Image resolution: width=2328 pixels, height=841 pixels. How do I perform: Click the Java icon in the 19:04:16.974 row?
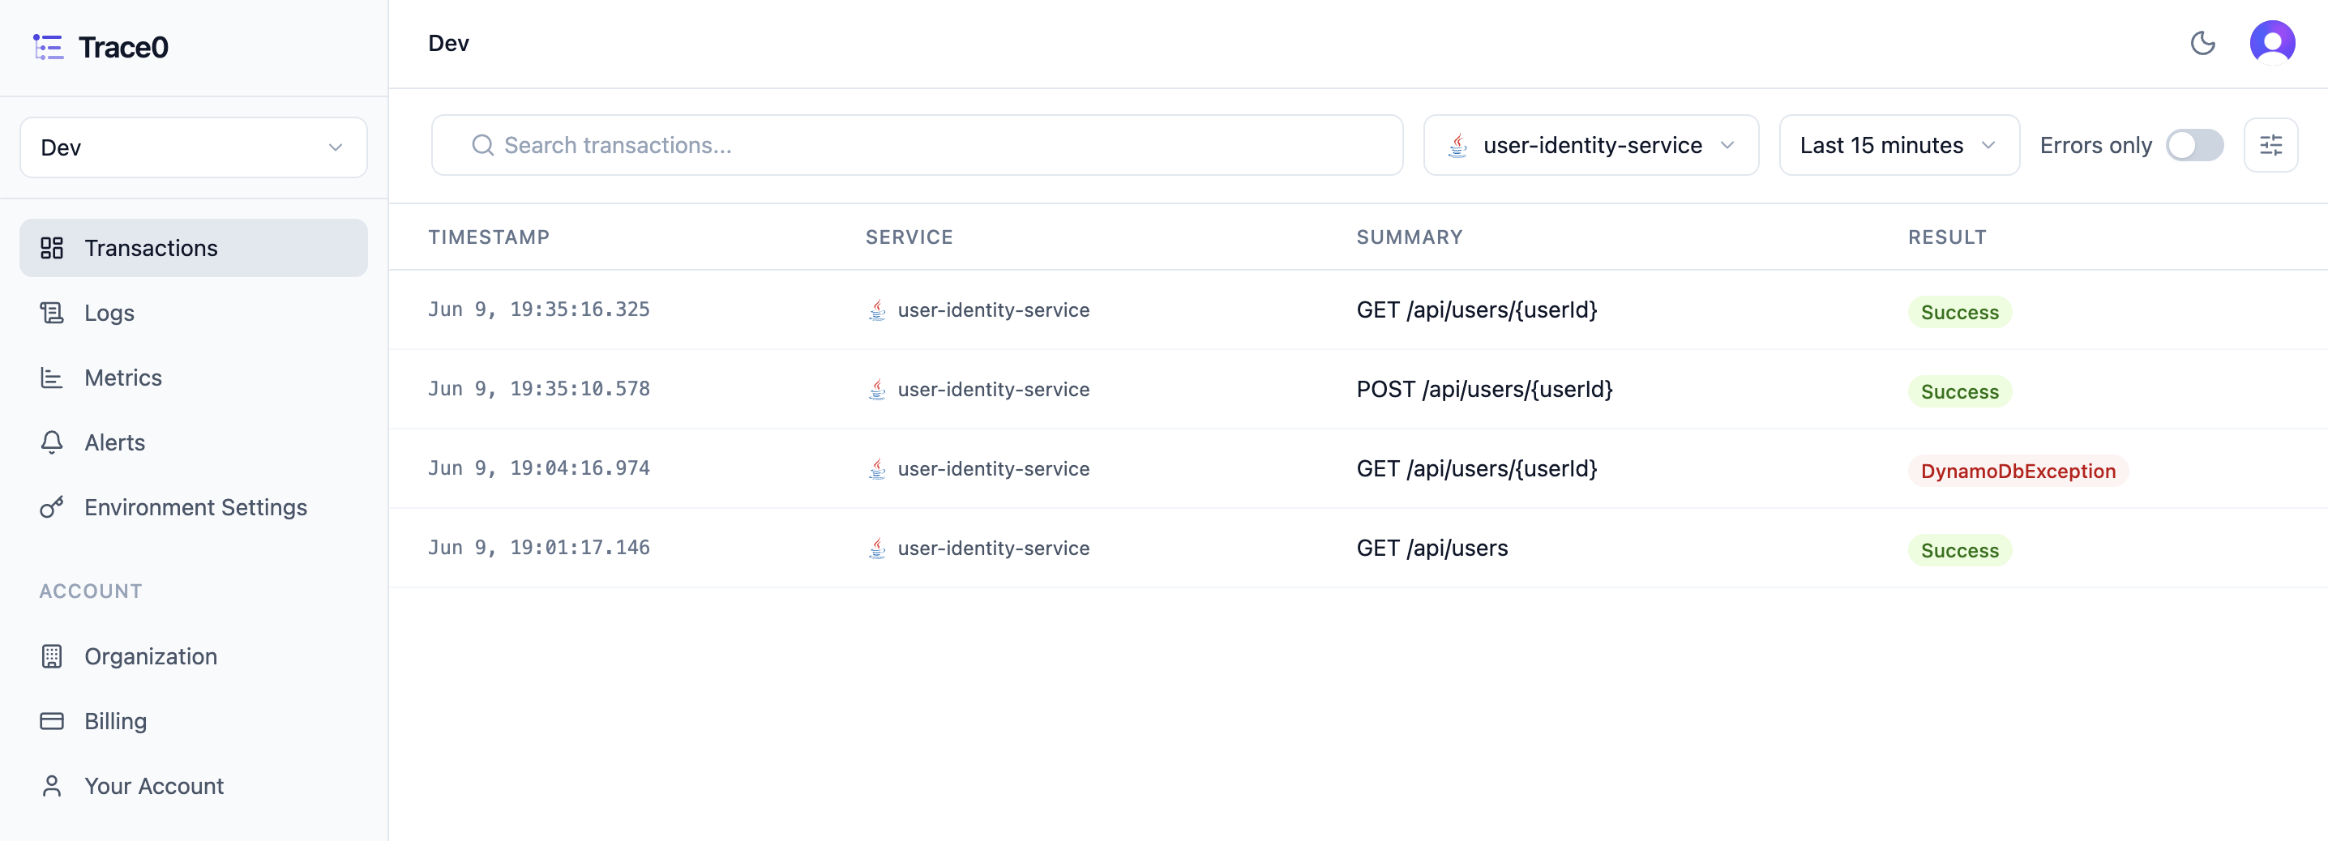pyautogui.click(x=876, y=469)
